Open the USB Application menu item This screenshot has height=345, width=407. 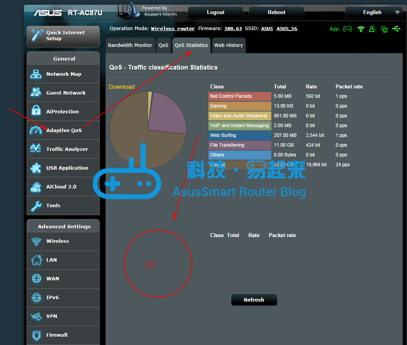point(63,168)
